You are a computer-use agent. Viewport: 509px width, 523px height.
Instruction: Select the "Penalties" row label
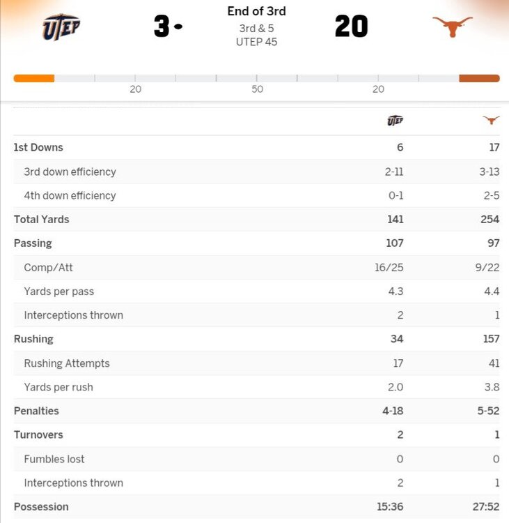pyautogui.click(x=36, y=411)
